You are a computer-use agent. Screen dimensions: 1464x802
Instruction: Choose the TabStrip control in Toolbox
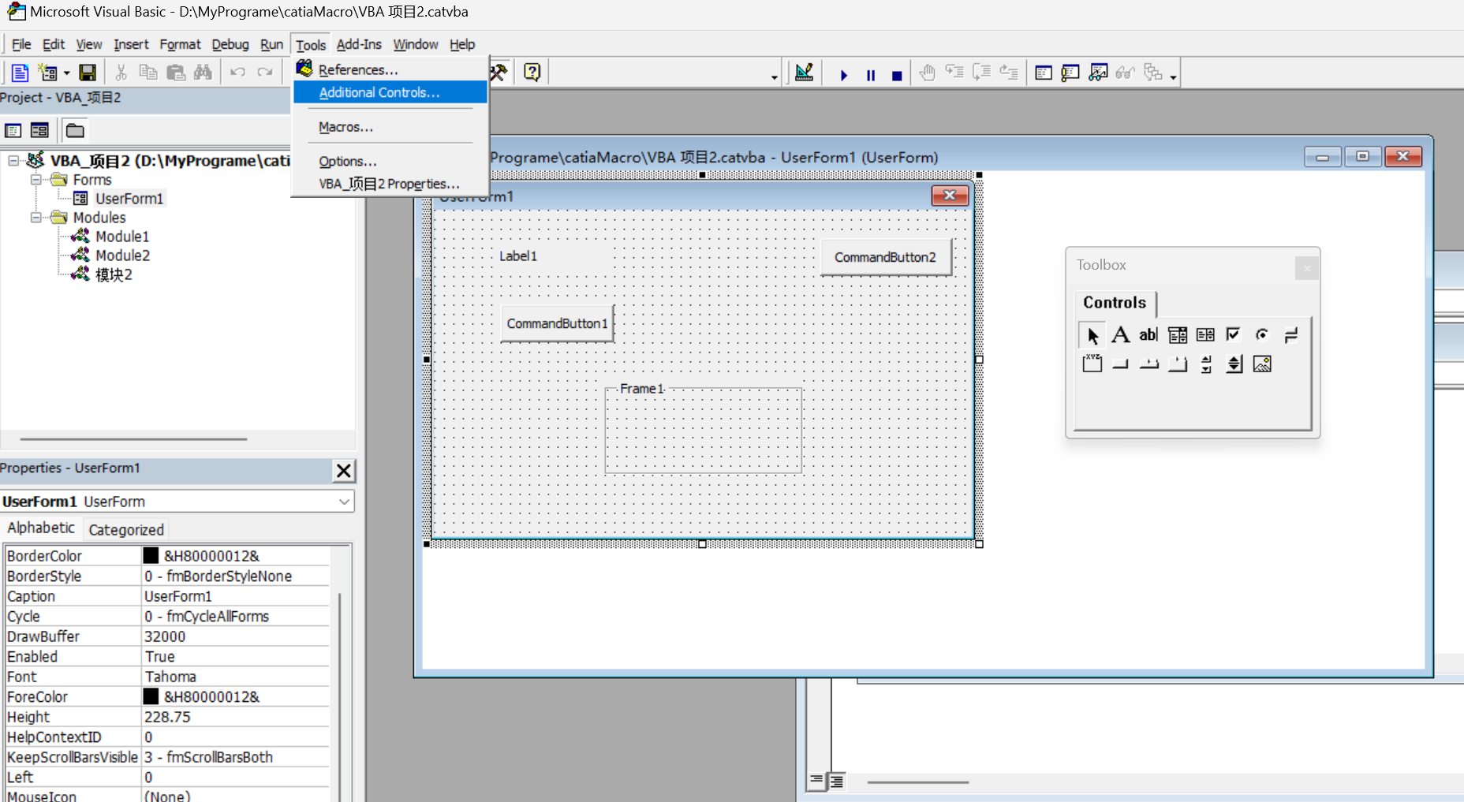click(1148, 364)
